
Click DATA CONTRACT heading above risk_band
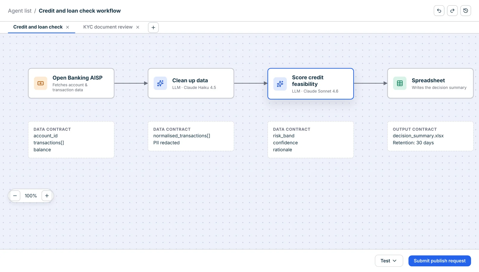click(292, 129)
